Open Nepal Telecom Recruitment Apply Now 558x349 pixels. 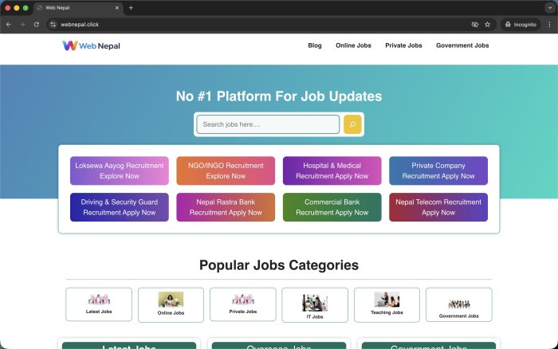pos(438,207)
